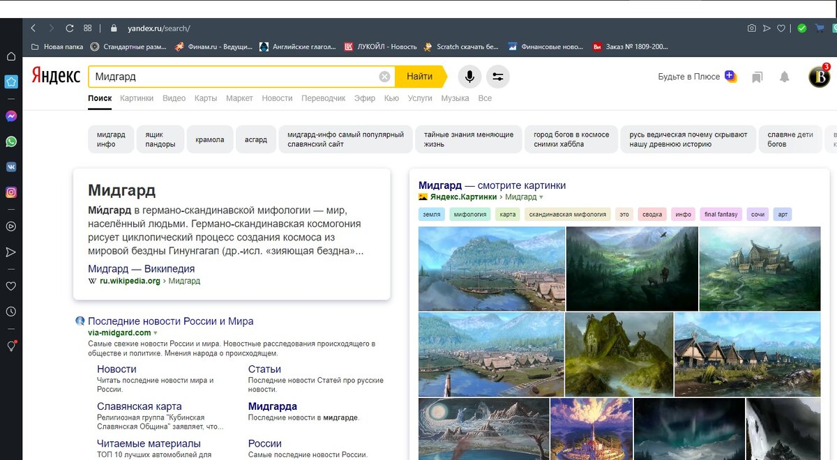Open WhatsApp in the sidebar
The height and width of the screenshot is (460, 837).
pyautogui.click(x=11, y=141)
